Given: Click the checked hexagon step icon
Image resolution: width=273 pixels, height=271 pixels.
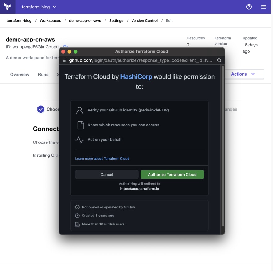Looking at the screenshot, I should pyautogui.click(x=41, y=109).
